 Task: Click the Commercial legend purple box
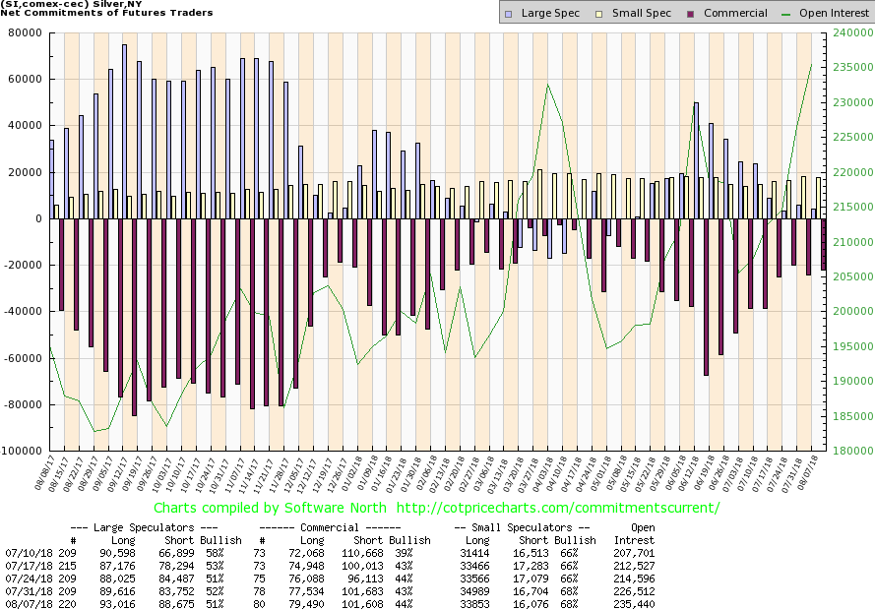[694, 14]
